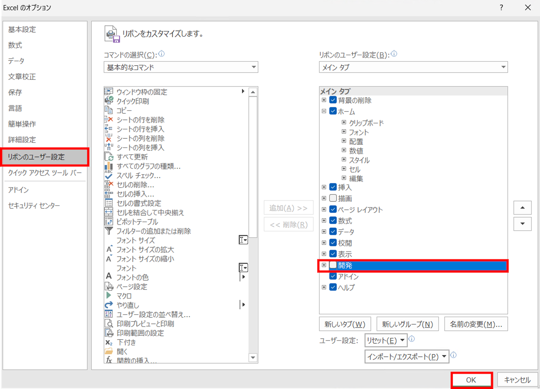Screen dimensions: 540x389
Task: Enable the 開発 (Developer) tab checkbox
Action: point(333,265)
